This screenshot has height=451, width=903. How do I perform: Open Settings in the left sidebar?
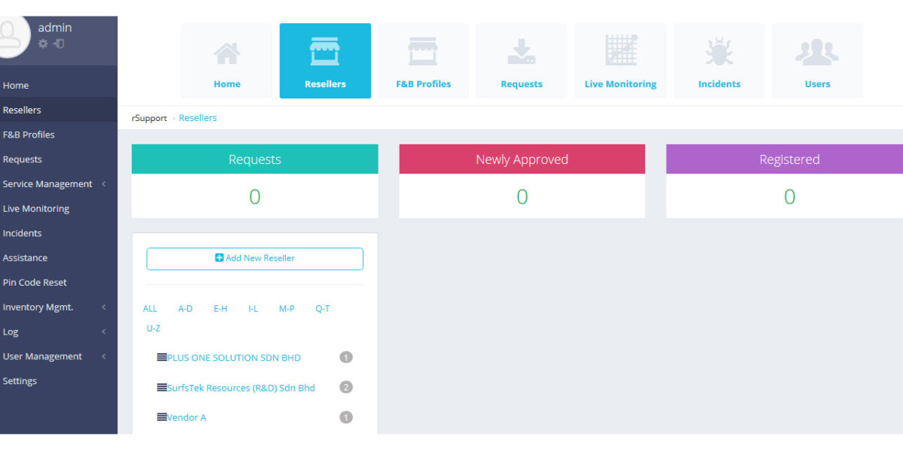[x=20, y=381]
